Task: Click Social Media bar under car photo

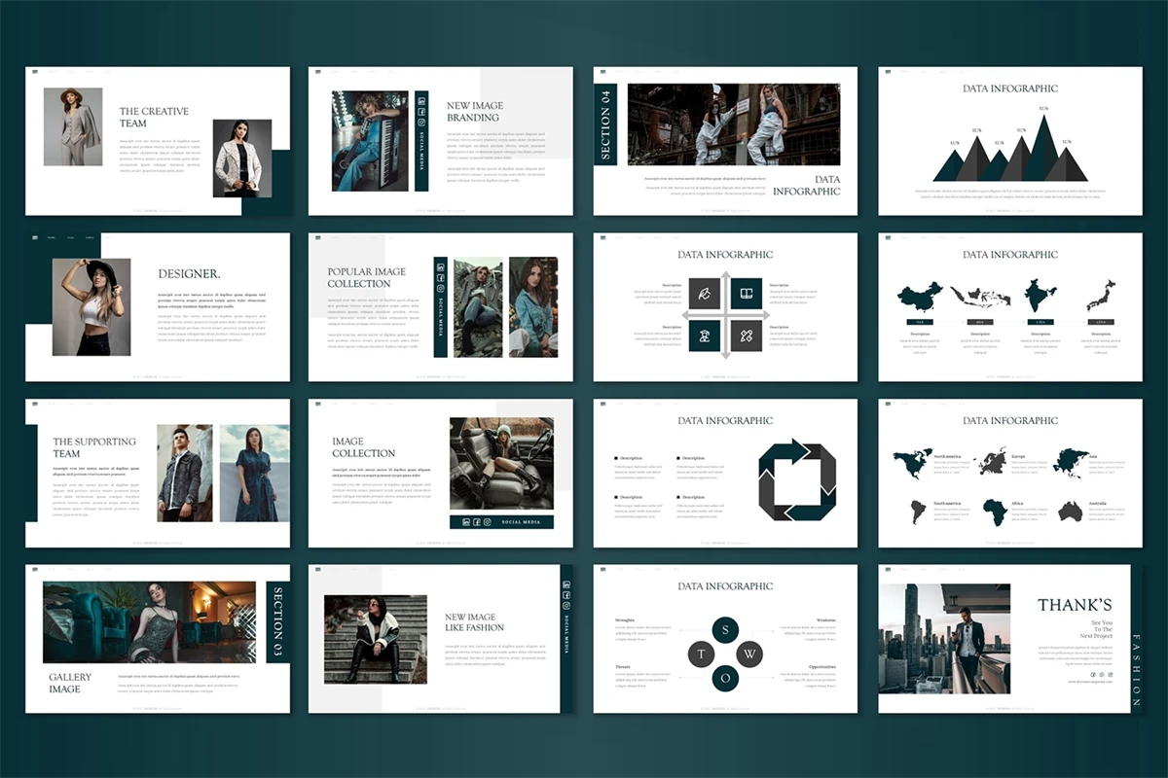Action: [x=501, y=522]
